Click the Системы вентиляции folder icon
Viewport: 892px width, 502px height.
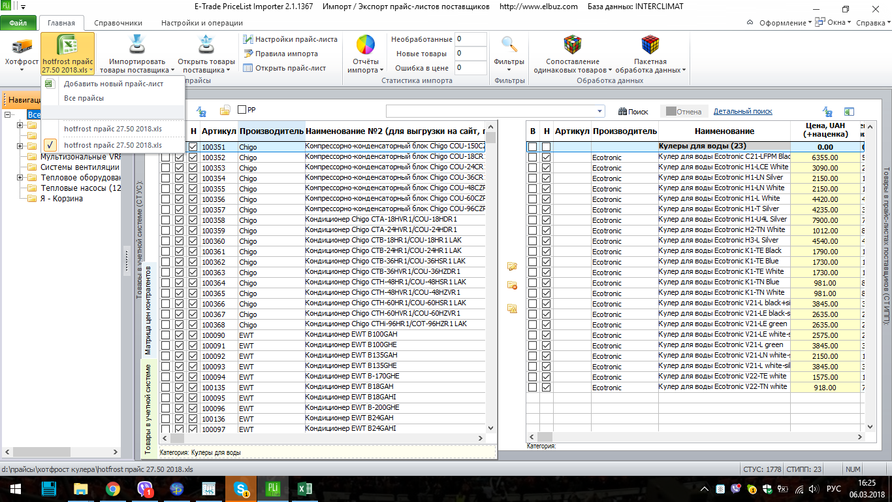point(32,167)
